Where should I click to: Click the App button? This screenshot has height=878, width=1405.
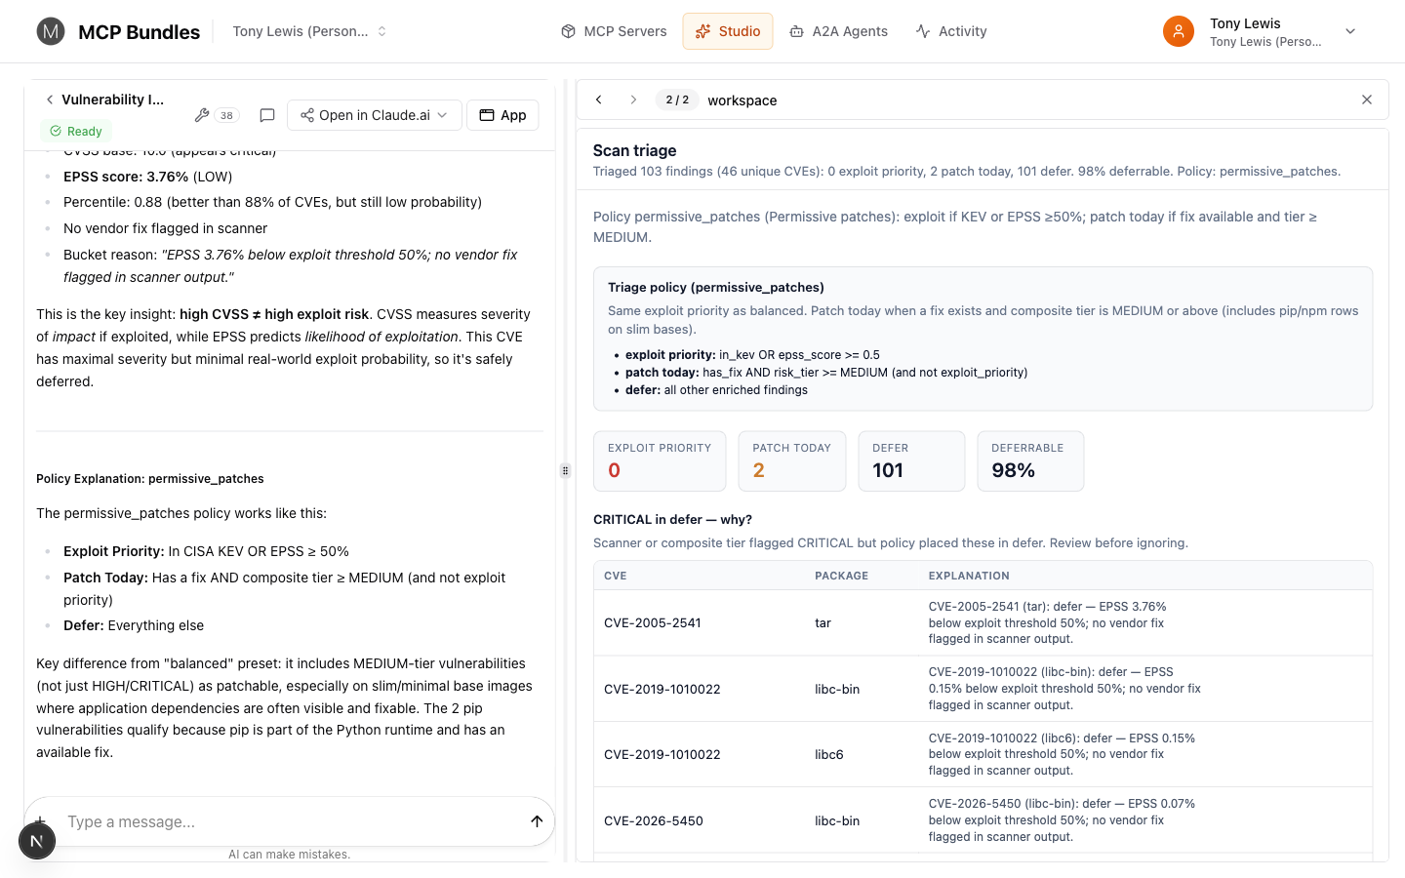502,115
